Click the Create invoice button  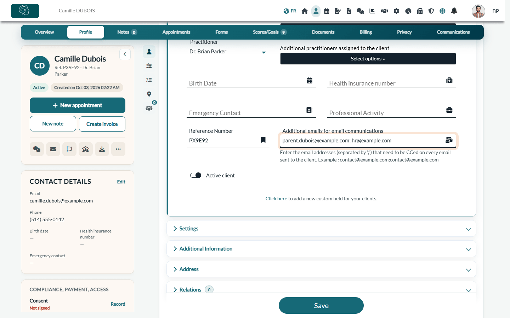coord(102,124)
